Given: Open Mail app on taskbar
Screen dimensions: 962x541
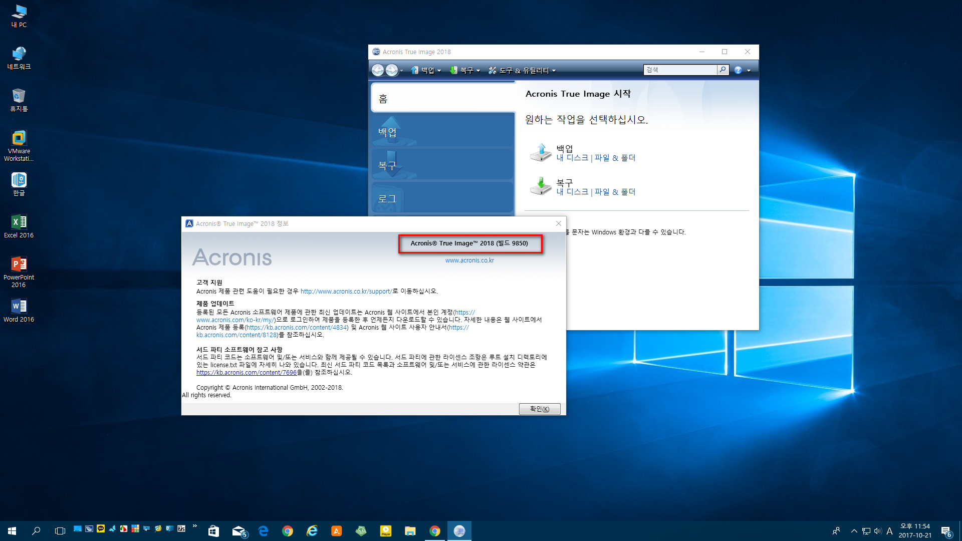Looking at the screenshot, I should (x=239, y=531).
